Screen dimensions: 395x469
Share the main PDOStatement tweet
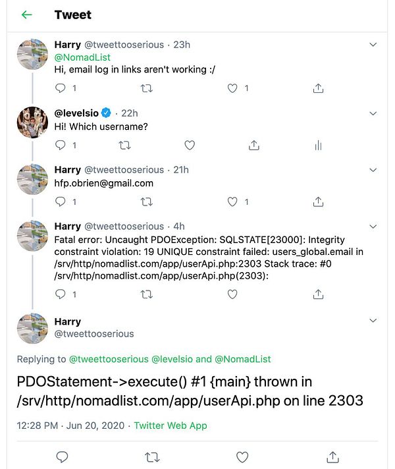333,456
